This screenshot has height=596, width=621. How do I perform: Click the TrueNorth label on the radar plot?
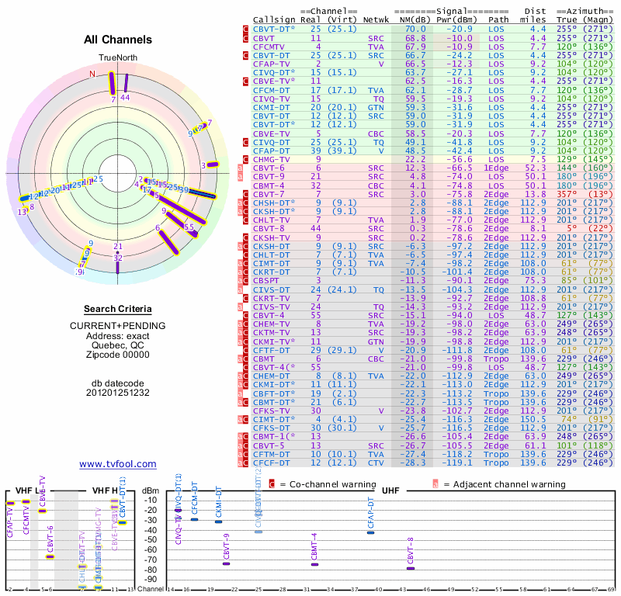click(x=115, y=59)
